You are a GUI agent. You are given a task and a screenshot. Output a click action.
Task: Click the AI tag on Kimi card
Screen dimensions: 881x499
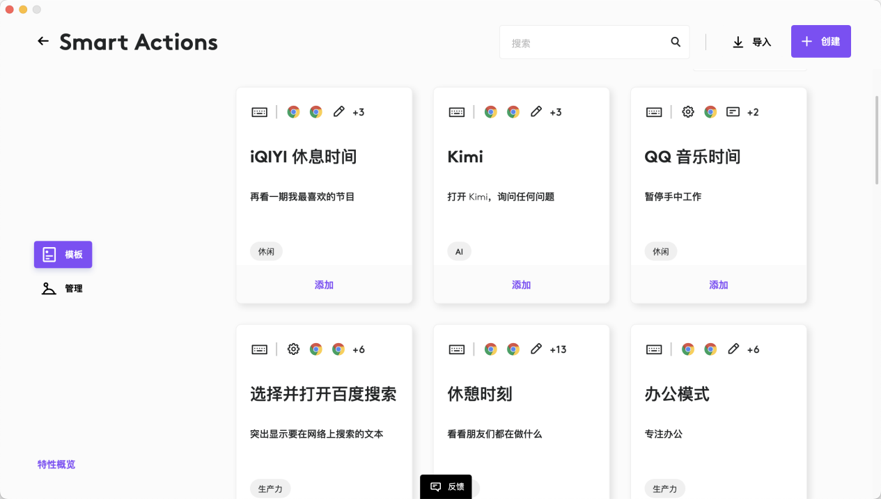pyautogui.click(x=459, y=251)
